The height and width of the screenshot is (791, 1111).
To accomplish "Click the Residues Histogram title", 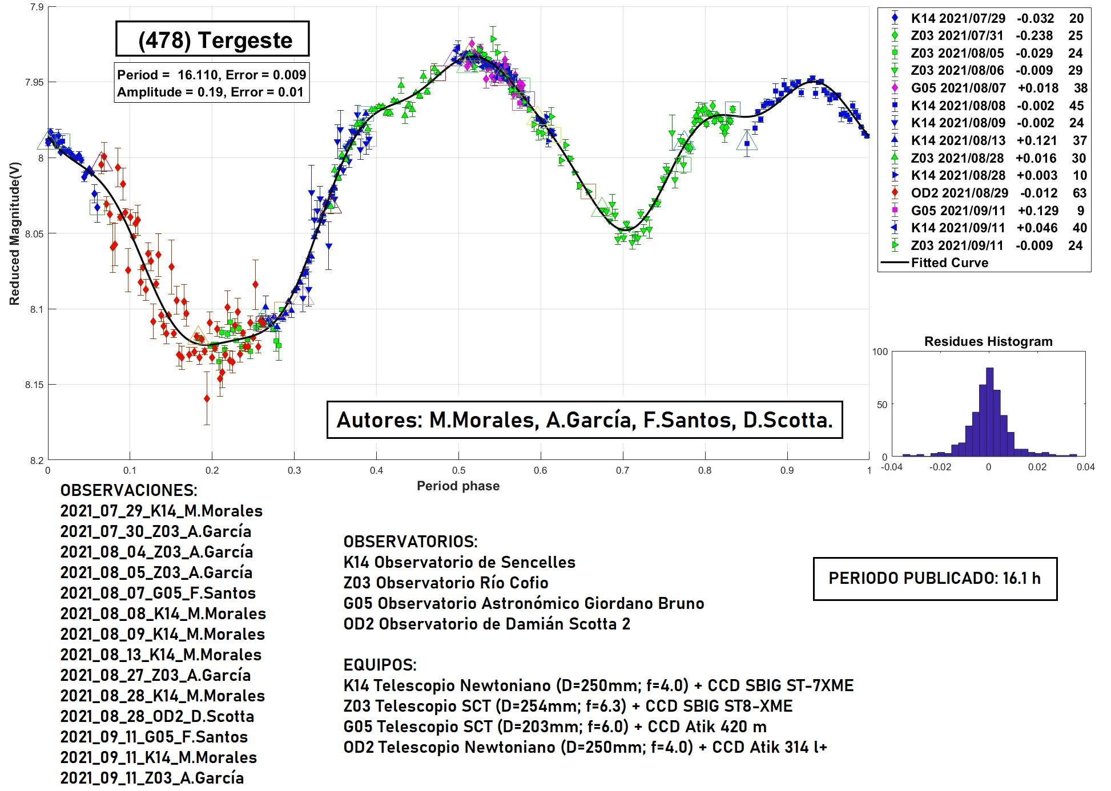I will point(988,341).
